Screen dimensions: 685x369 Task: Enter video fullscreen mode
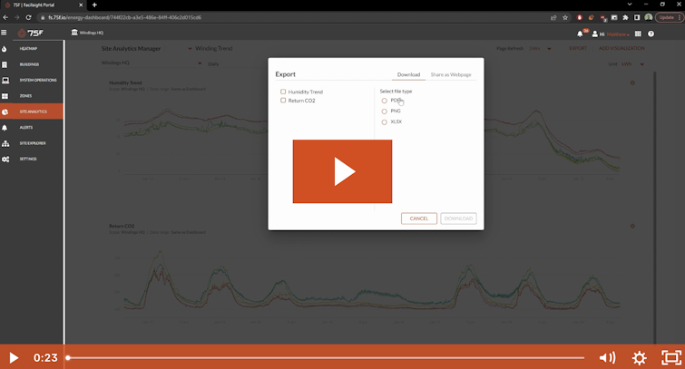[671, 357]
